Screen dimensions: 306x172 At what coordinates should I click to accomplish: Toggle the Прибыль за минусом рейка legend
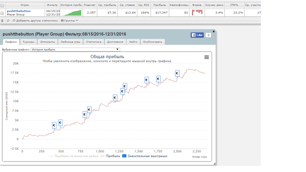coord(74,156)
